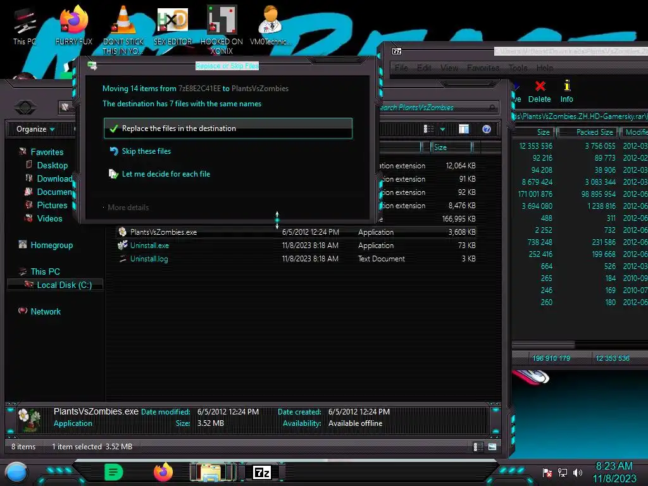The height and width of the screenshot is (486, 648).
Task: Switch to large icons view in status bar
Action: [492, 447]
